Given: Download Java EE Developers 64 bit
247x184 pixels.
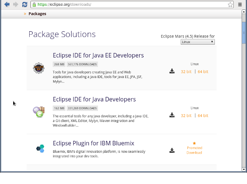Looking at the screenshot, I should (203, 71).
